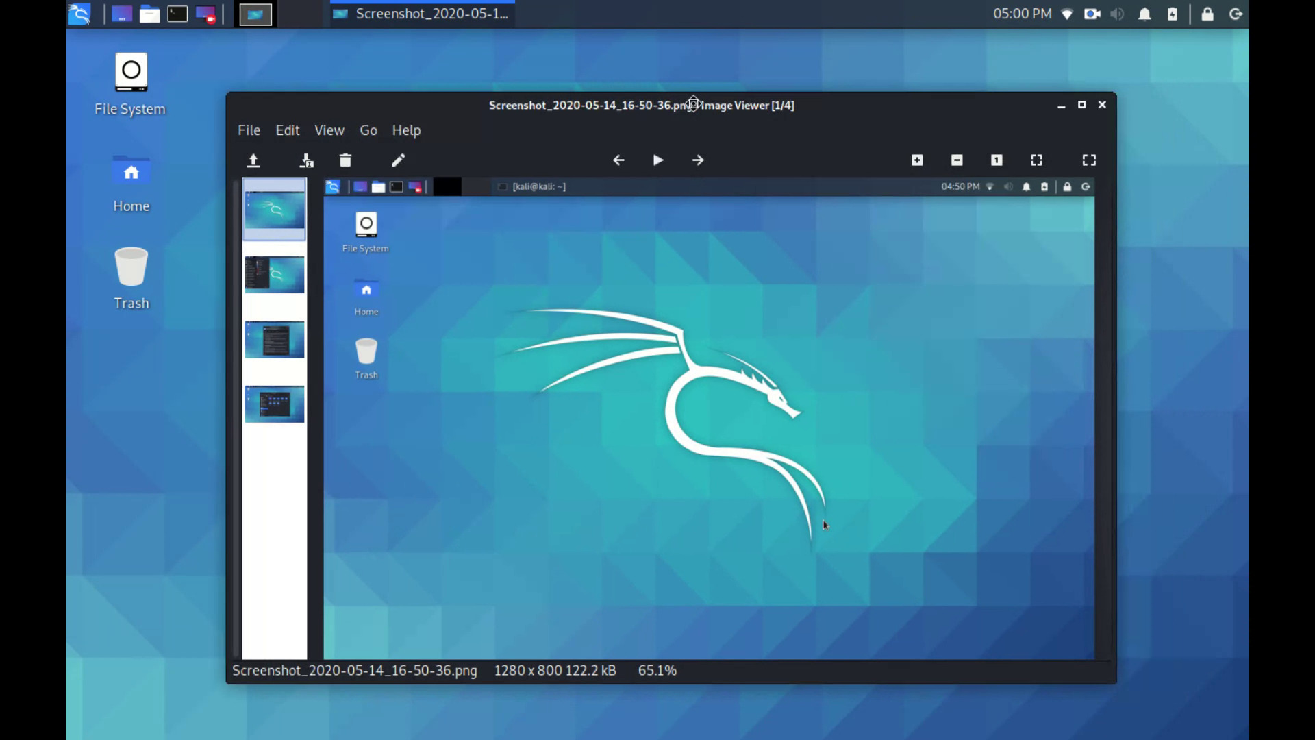
Task: Open the View menu
Action: 329,130
